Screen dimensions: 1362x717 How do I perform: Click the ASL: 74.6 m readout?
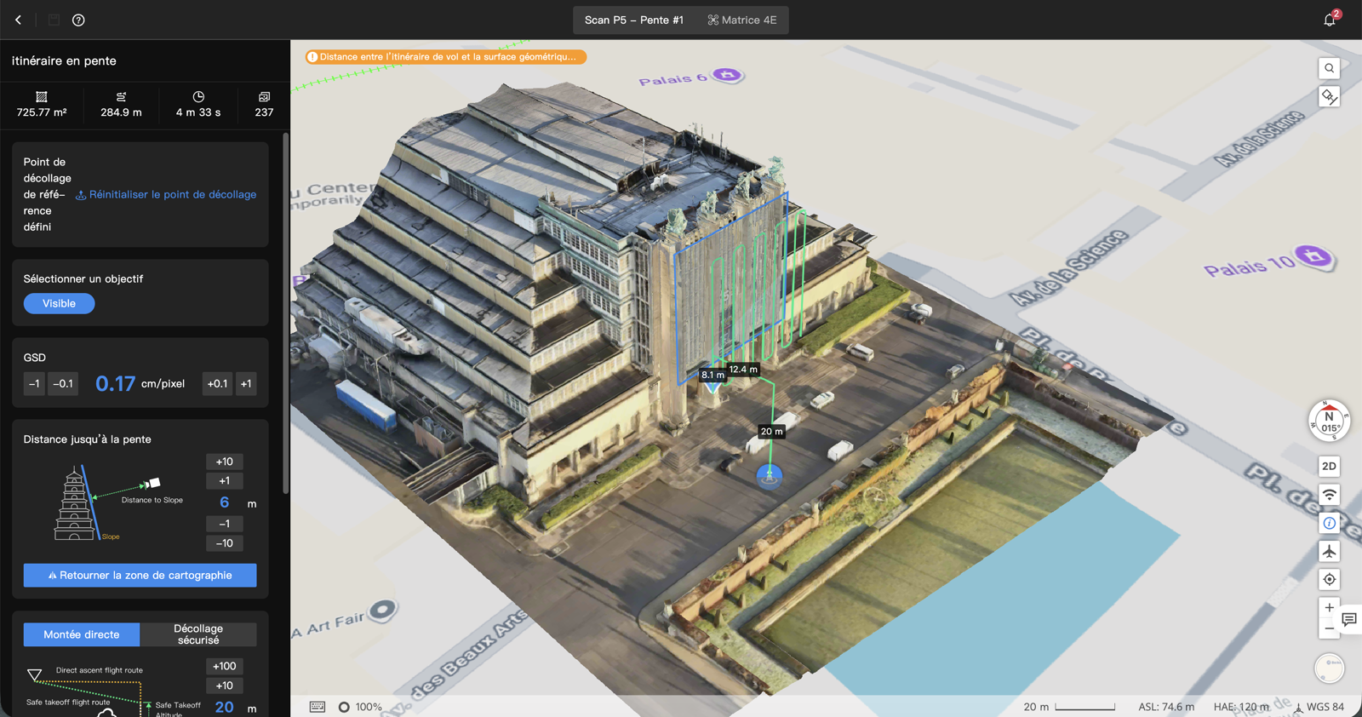click(1166, 707)
